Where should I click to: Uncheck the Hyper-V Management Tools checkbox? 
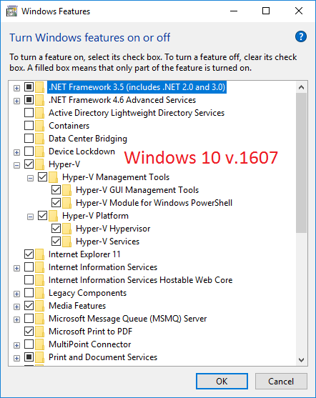pyautogui.click(x=42, y=177)
